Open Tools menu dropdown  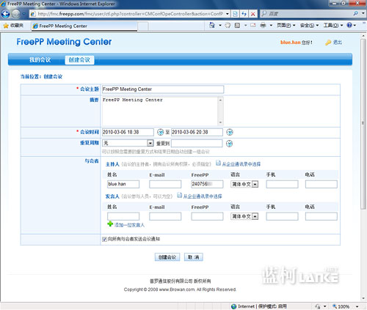tap(333, 25)
